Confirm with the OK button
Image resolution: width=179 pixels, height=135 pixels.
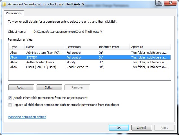coord(119,128)
